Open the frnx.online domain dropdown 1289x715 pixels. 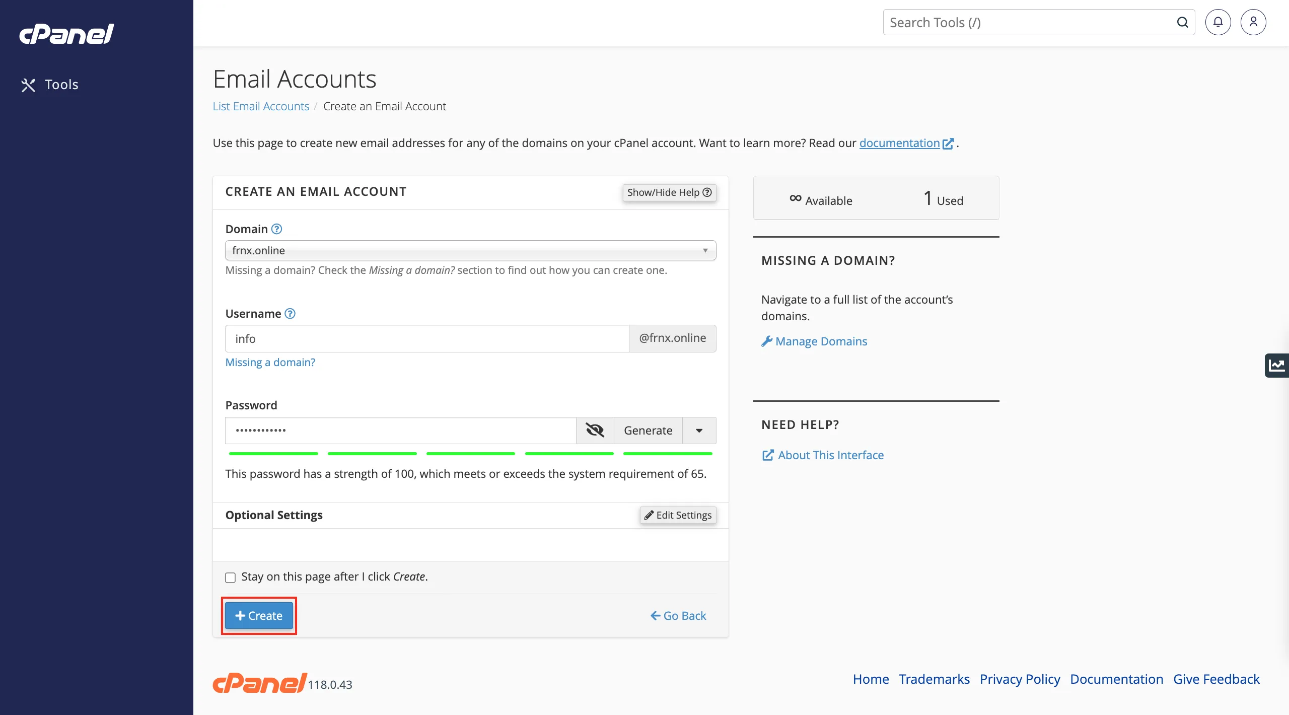(470, 250)
